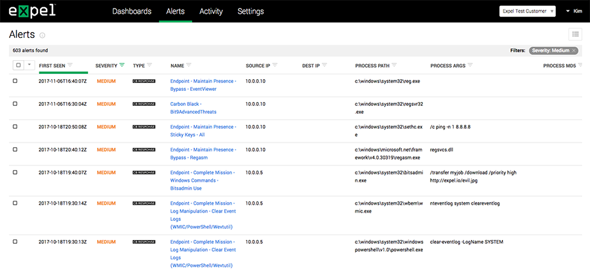The width and height of the screenshot is (590, 272).
Task: Check the 2017-10-18T20:40:12Z alert row
Action: click(x=15, y=149)
